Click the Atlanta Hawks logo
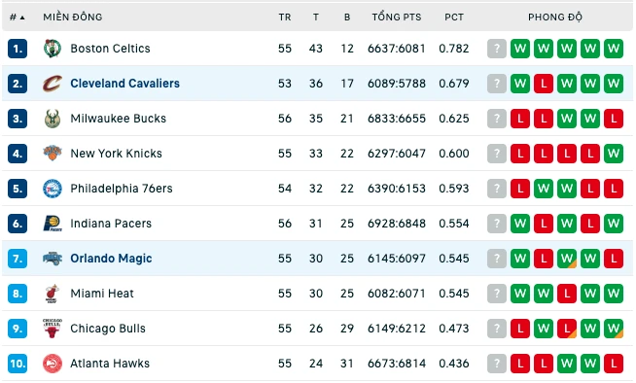The width and height of the screenshot is (636, 383). pos(53,364)
